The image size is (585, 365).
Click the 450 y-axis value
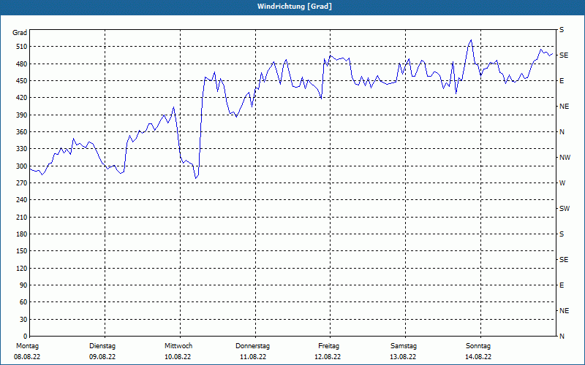pyautogui.click(x=21, y=81)
